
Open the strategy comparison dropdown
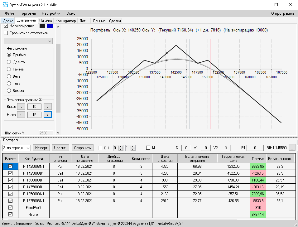28,41
